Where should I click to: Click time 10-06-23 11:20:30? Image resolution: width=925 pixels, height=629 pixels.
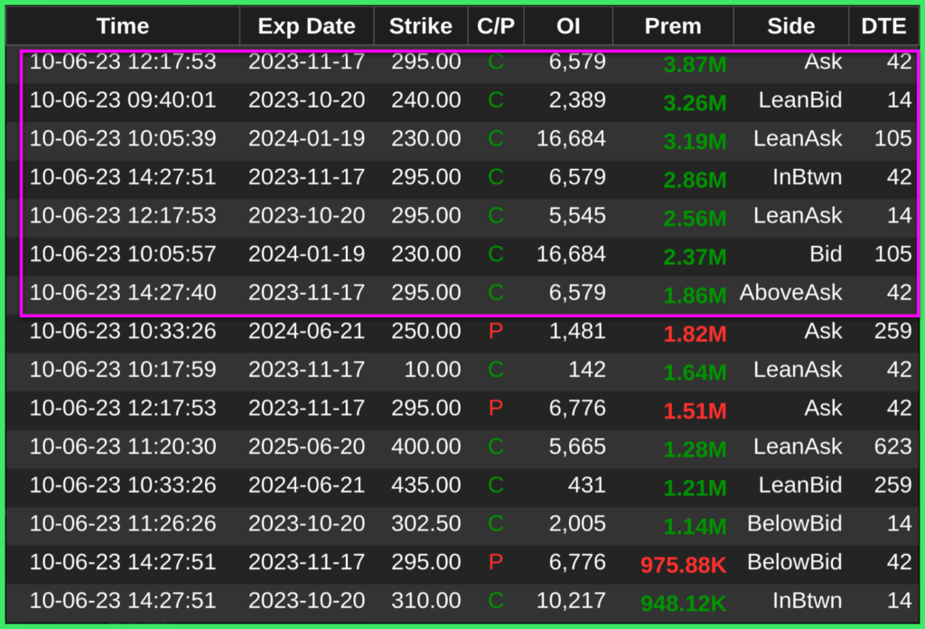pyautogui.click(x=123, y=446)
